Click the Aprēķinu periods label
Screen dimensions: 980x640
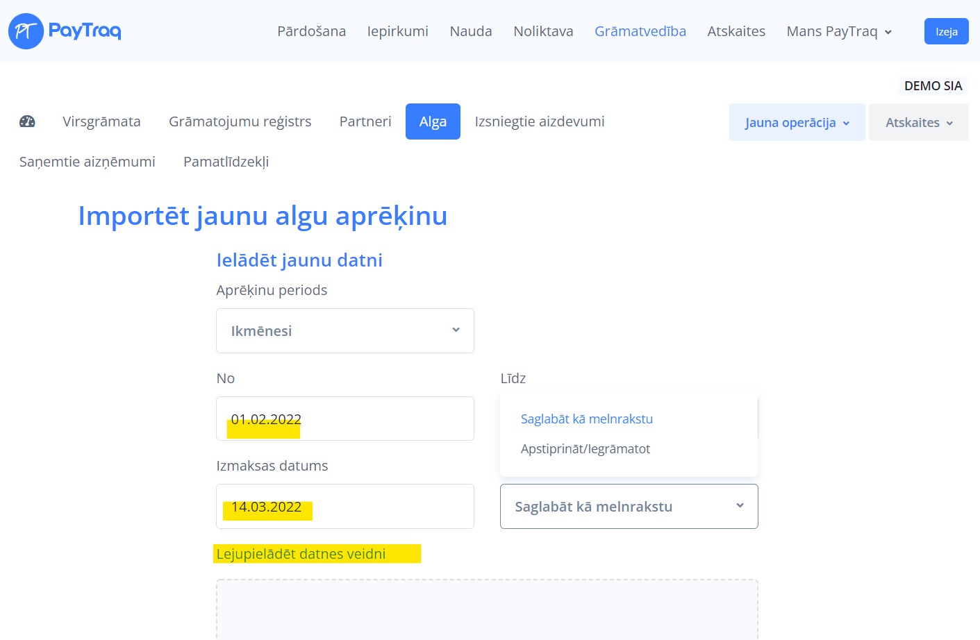tap(272, 290)
